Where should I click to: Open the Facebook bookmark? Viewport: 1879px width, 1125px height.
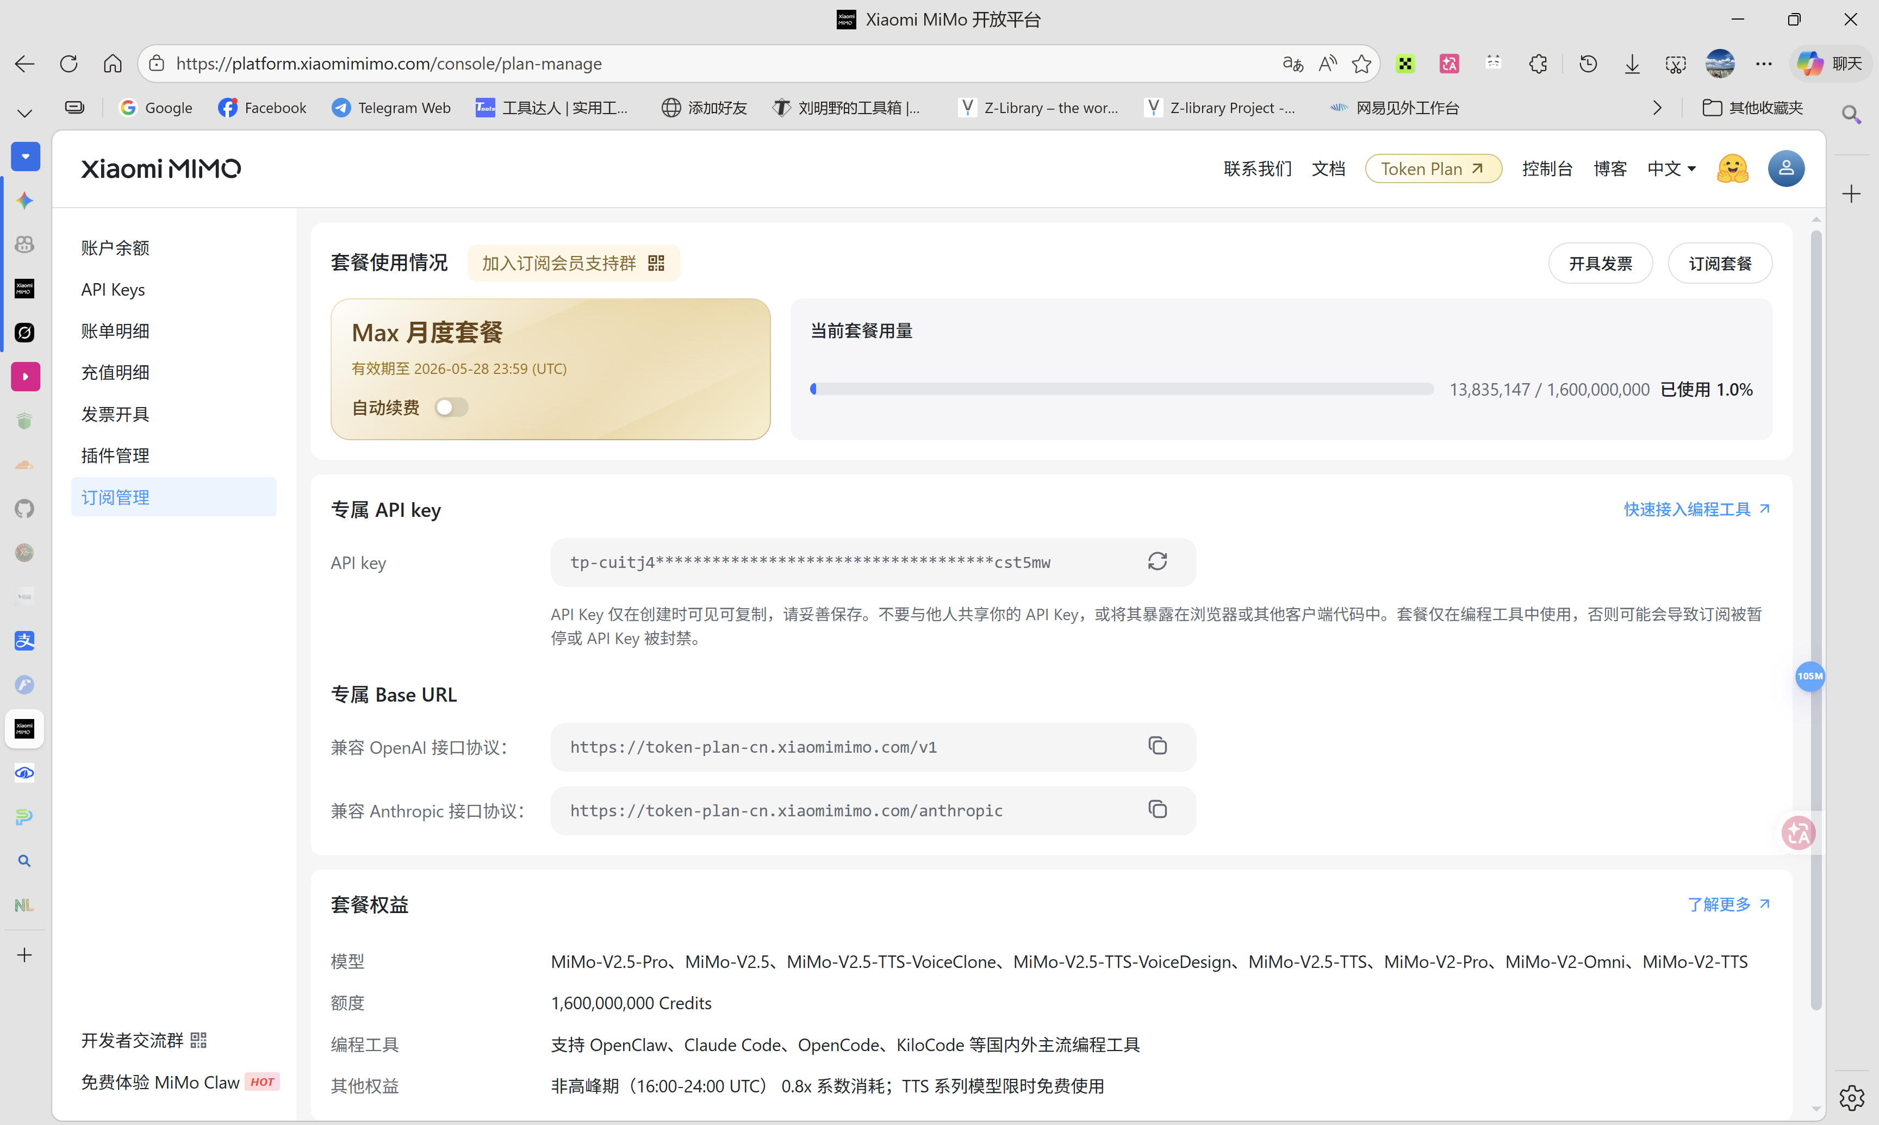pyautogui.click(x=263, y=108)
